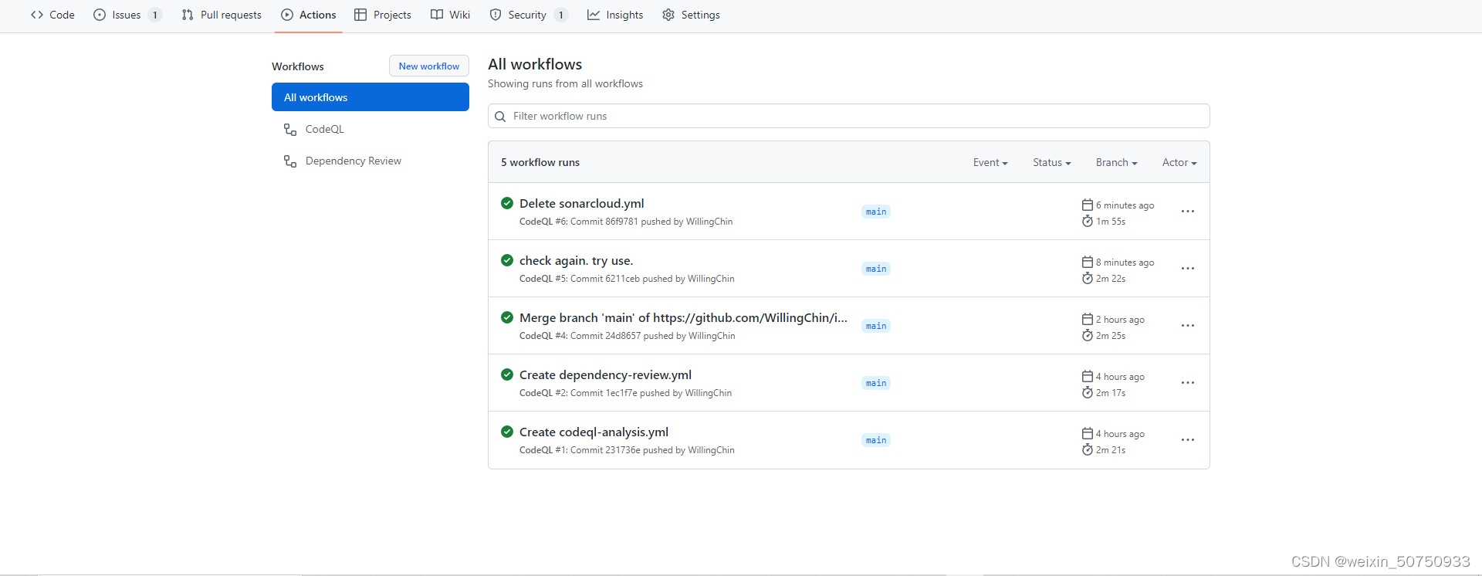1482x576 pixels.
Task: Click main branch label on Create codeql-analysis.yml
Action: click(x=876, y=440)
